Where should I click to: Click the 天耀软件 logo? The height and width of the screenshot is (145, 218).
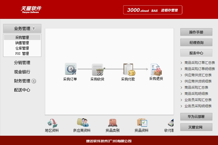(x=31, y=10)
